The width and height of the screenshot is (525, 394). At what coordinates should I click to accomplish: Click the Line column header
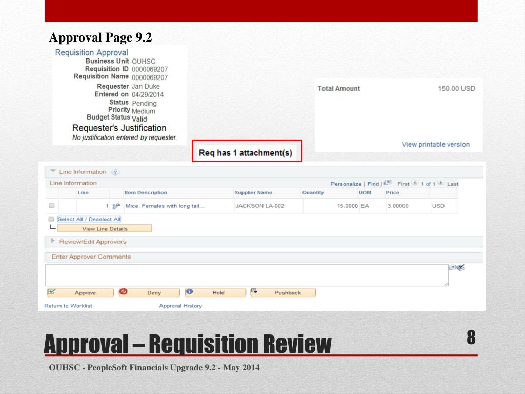(83, 193)
